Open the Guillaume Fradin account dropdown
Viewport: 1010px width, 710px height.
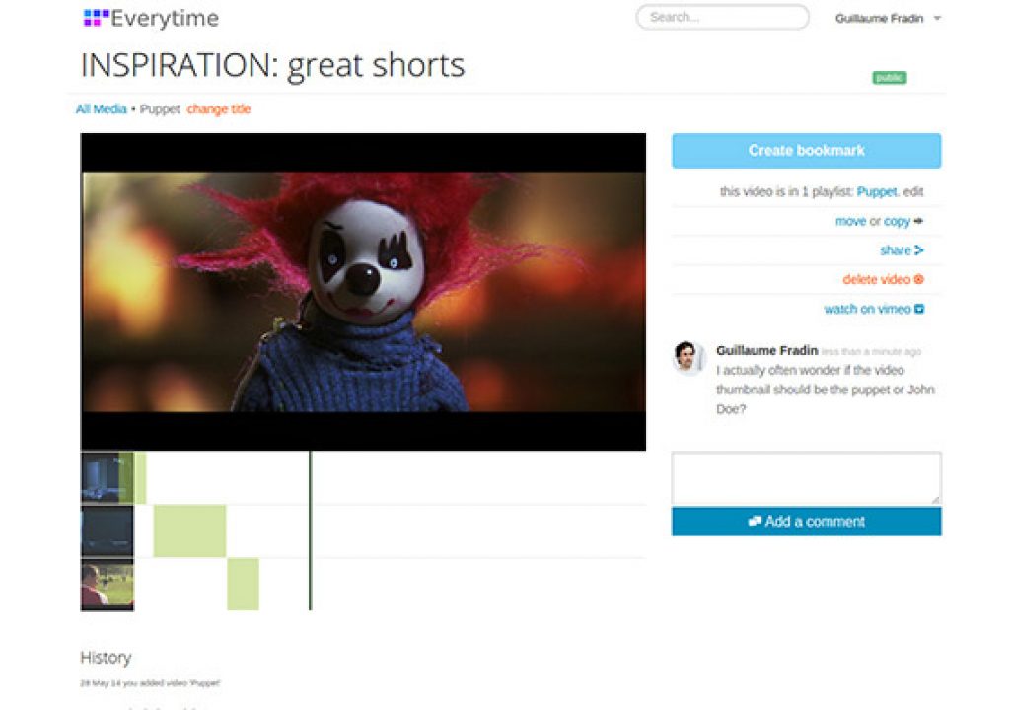pos(888,18)
